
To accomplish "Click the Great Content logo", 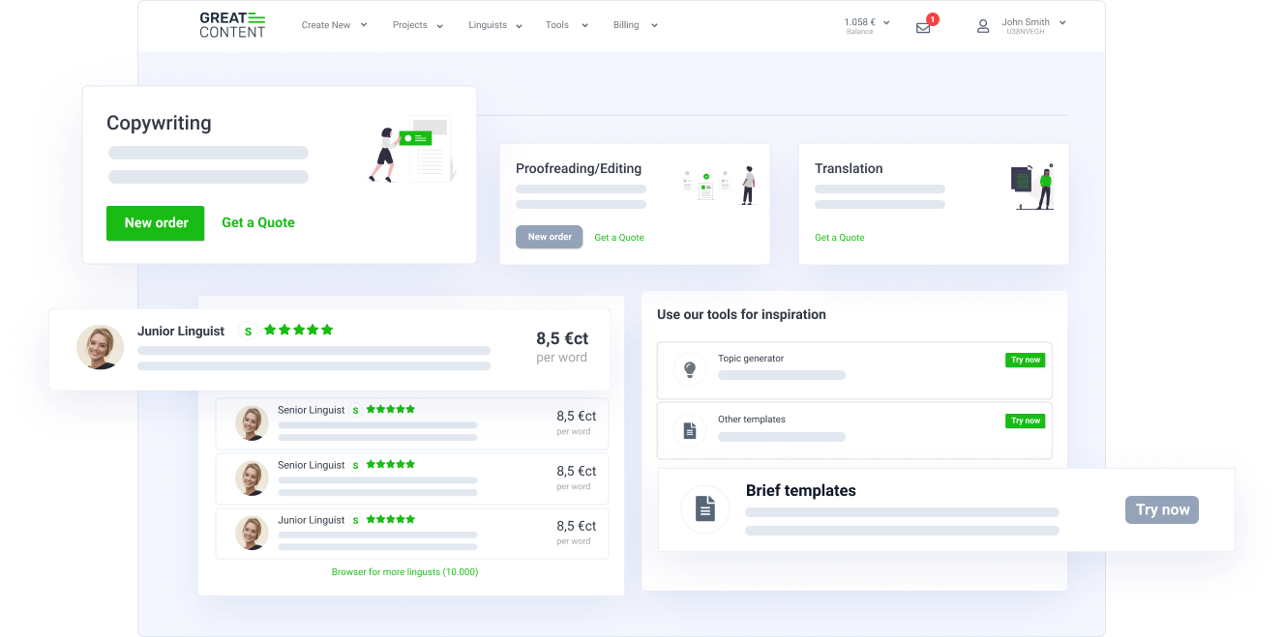I will click(x=232, y=25).
